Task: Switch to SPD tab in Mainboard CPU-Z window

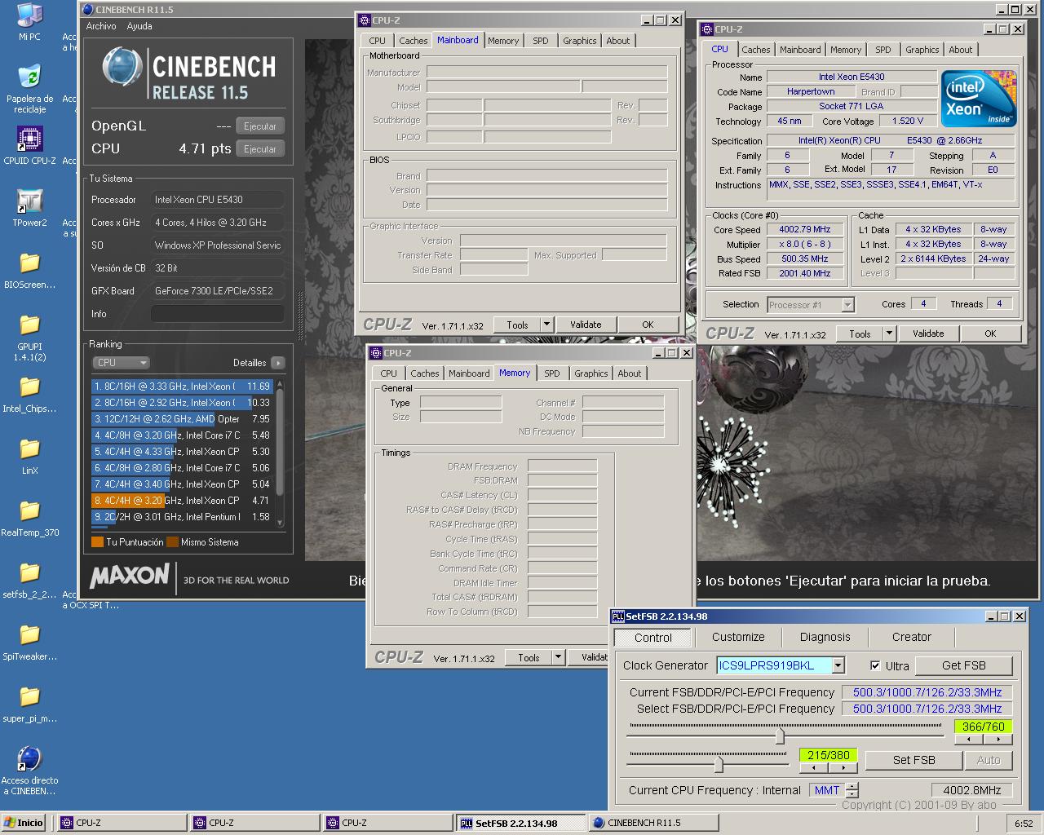Action: pos(541,41)
